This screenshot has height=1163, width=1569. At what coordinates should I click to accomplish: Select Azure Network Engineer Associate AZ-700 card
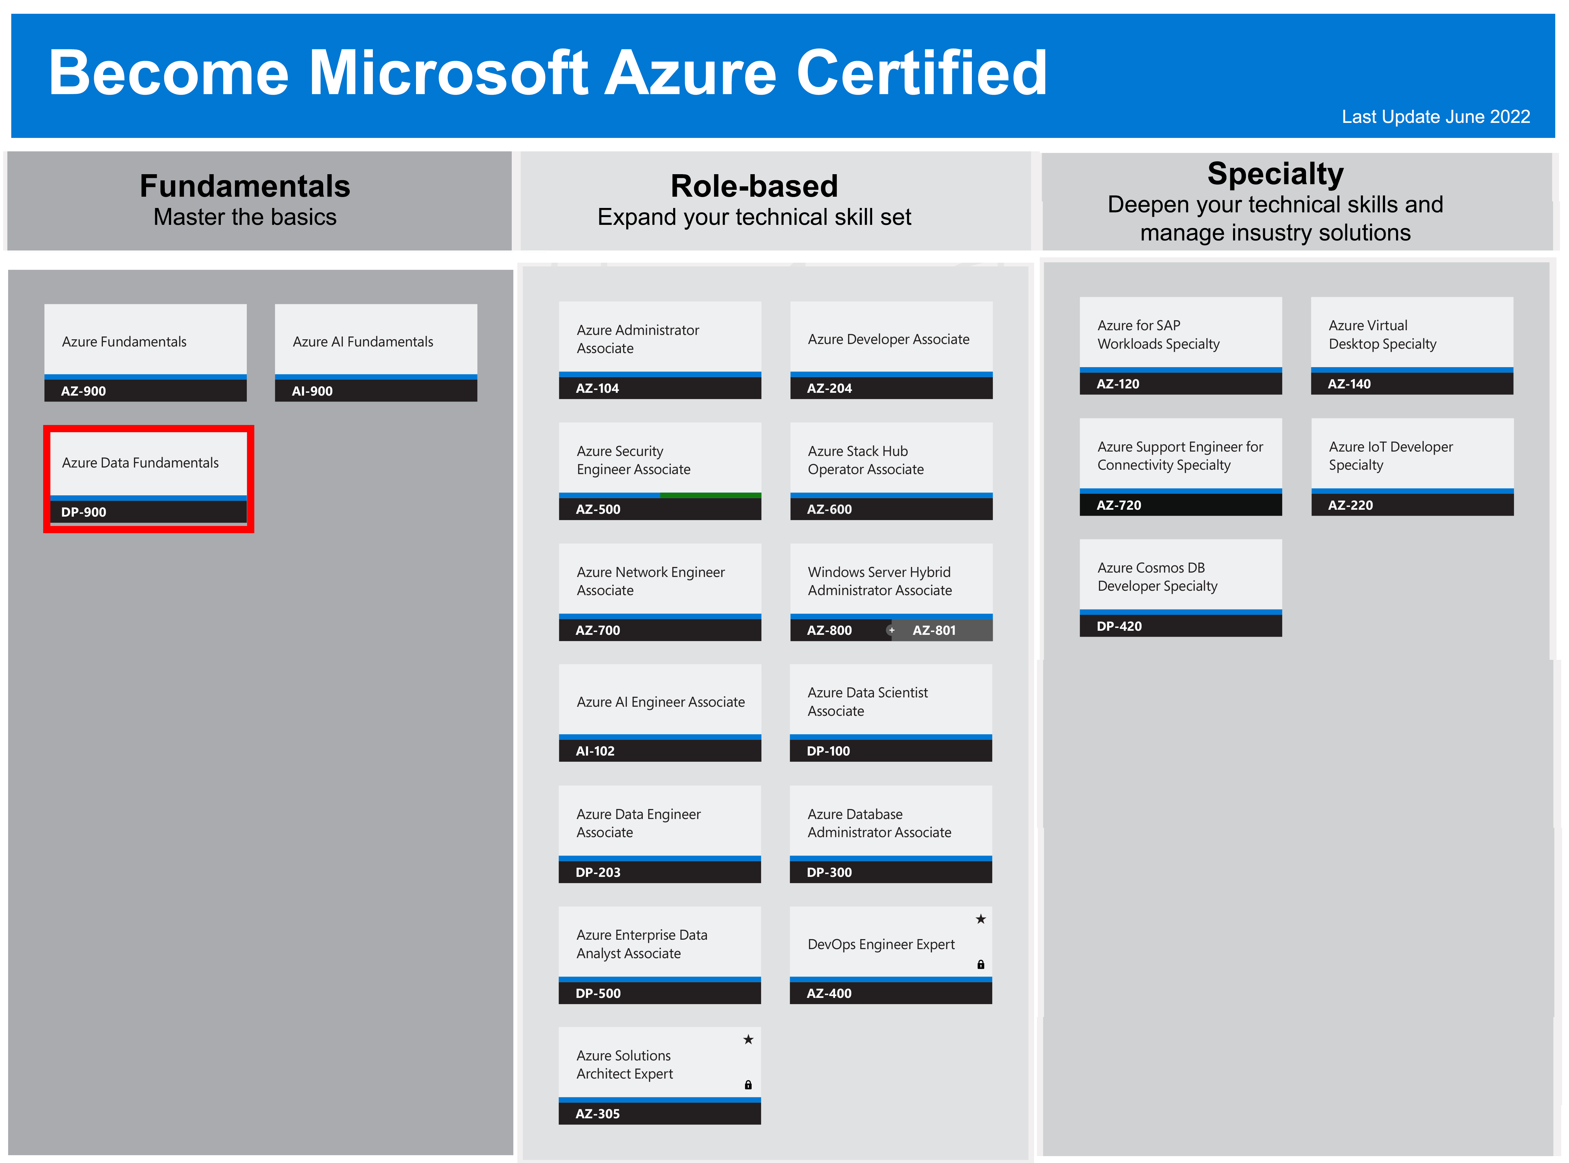pos(660,592)
